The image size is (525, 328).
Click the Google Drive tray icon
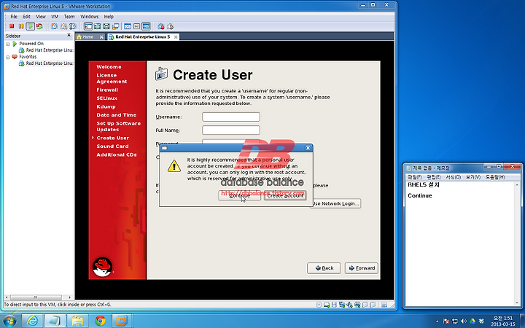[472, 321]
